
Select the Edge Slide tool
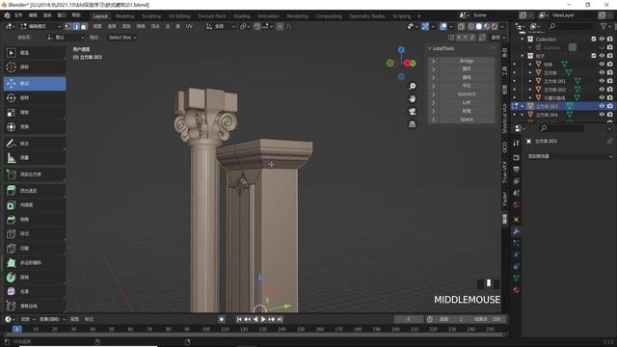pyautogui.click(x=34, y=306)
